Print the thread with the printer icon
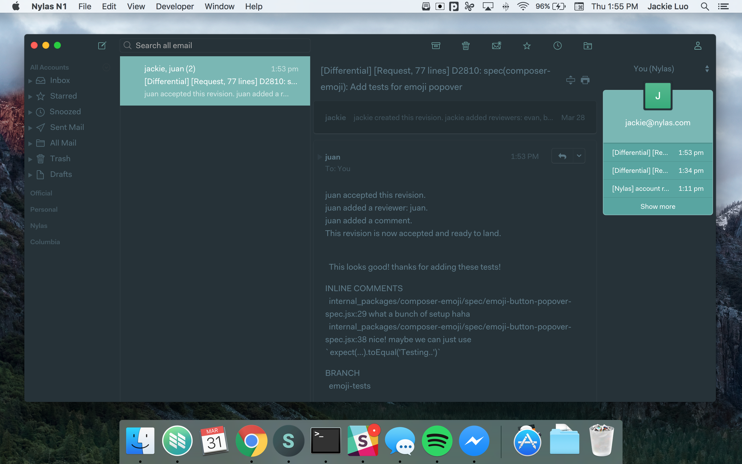Viewport: 742px width, 464px height. (x=585, y=80)
